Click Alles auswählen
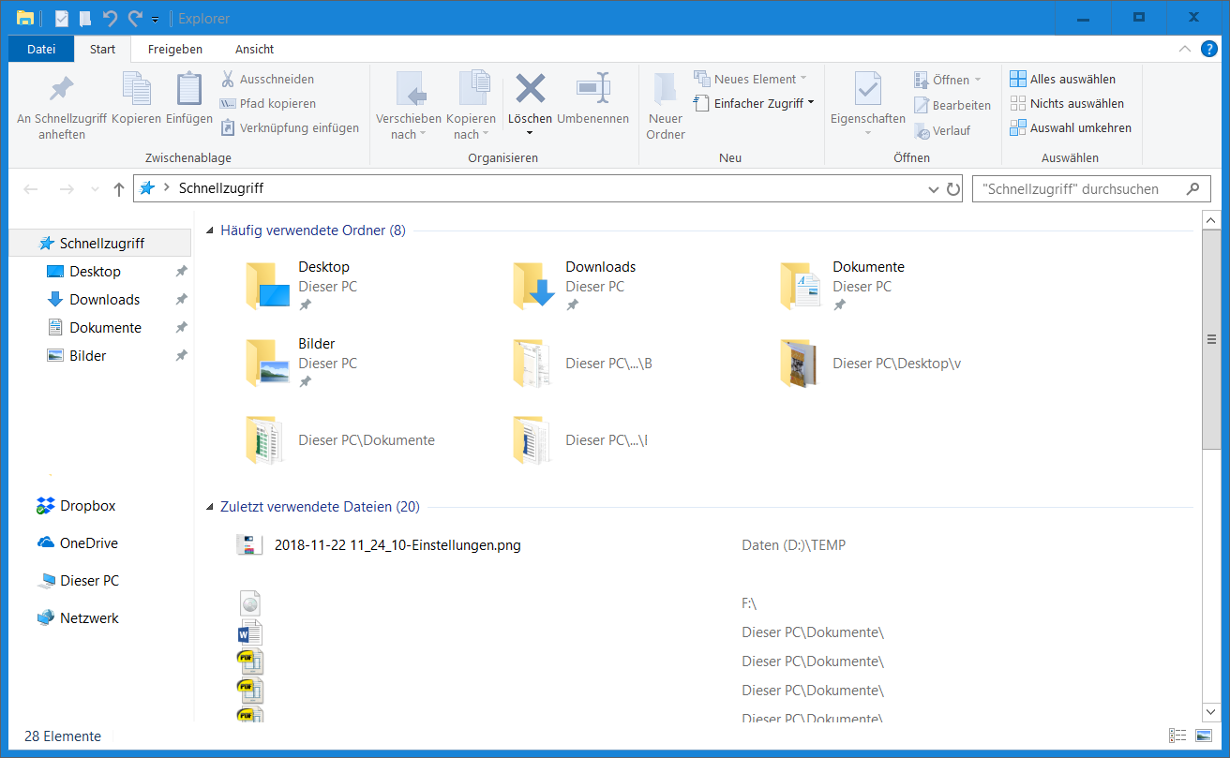The image size is (1230, 758). (x=1063, y=80)
